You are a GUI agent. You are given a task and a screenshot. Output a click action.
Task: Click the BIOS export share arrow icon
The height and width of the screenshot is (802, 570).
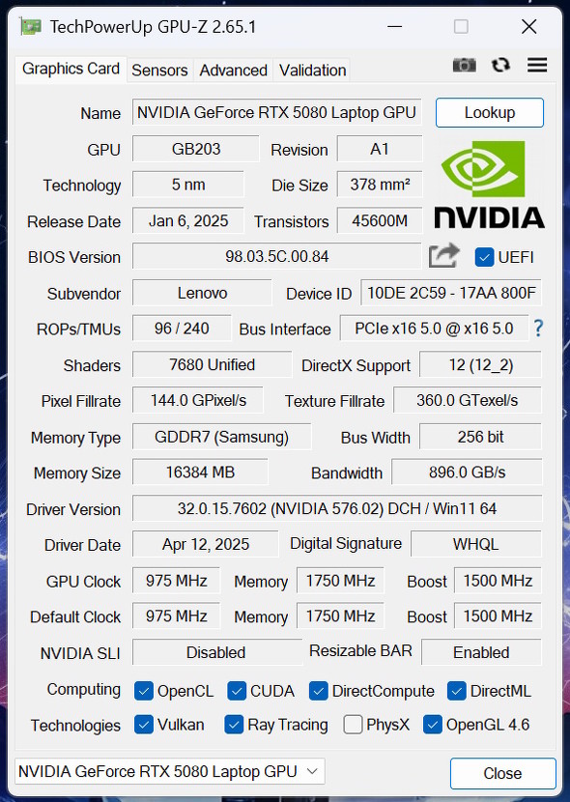point(442,255)
